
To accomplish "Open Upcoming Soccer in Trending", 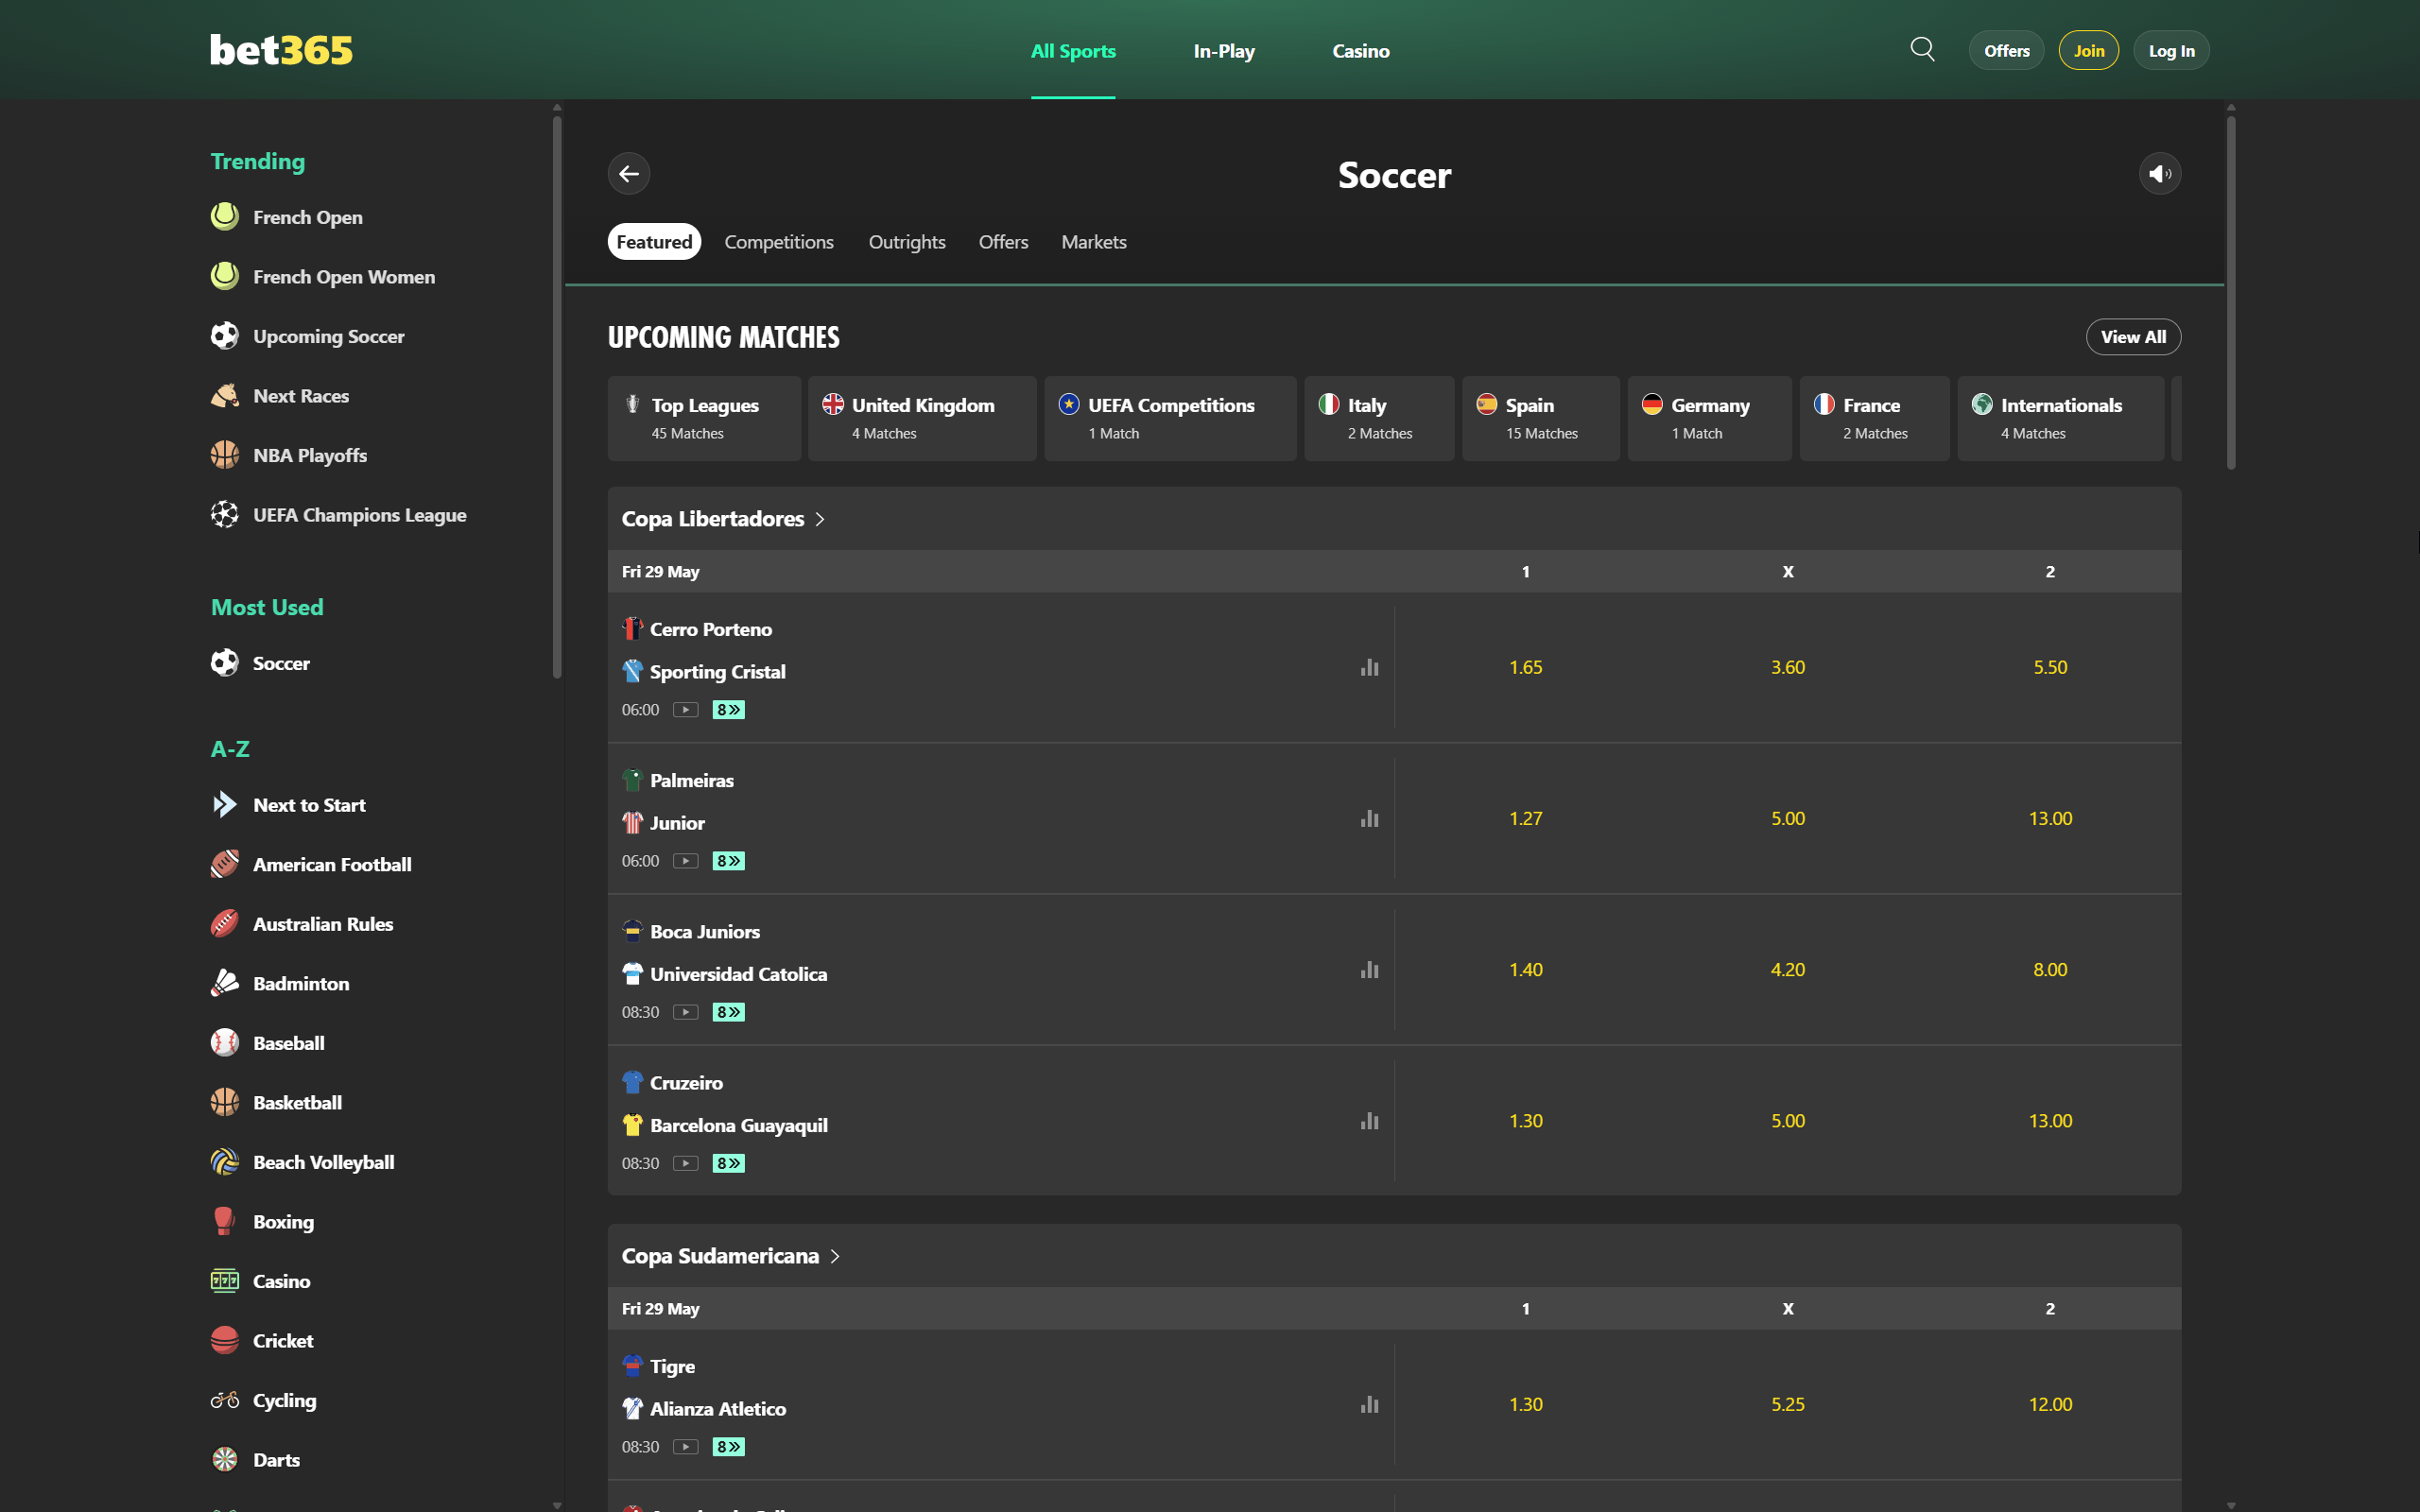I will (308, 336).
